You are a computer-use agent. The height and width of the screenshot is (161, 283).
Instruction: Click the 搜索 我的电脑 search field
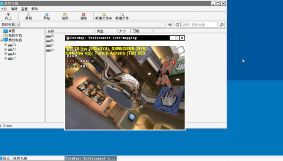[x=199, y=25]
